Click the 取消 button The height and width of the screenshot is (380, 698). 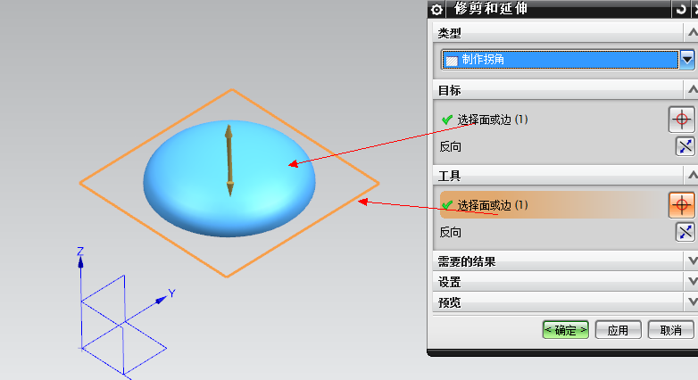click(670, 330)
